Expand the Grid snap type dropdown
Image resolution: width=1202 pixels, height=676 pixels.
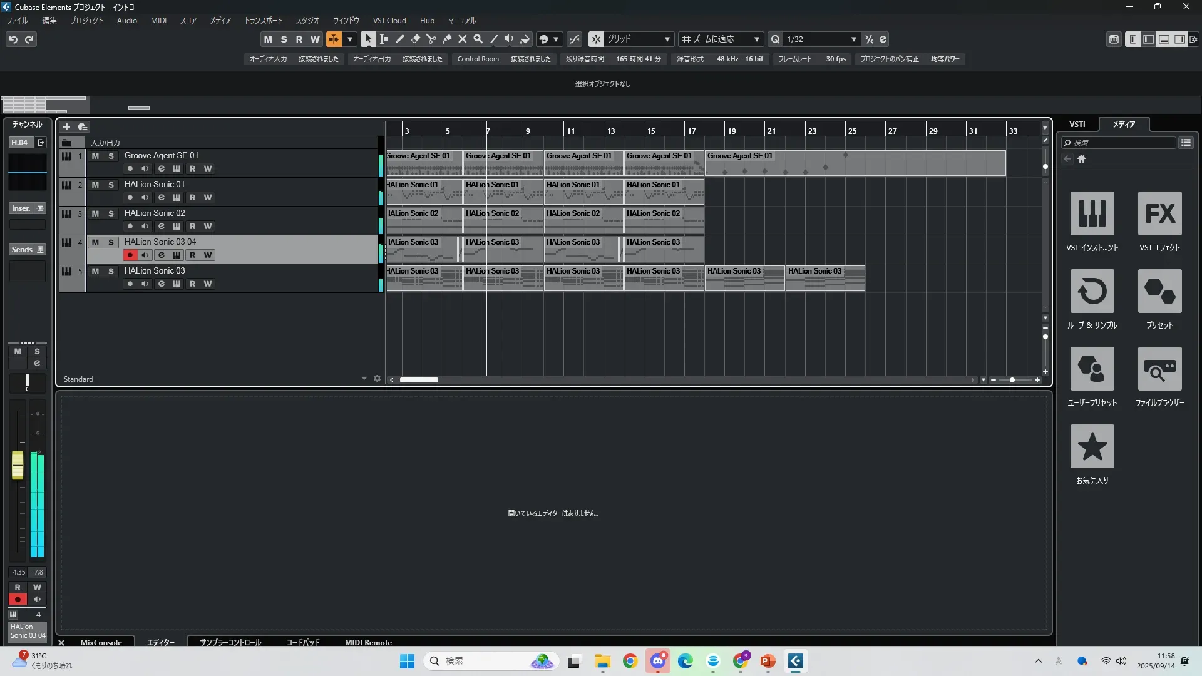coord(667,39)
